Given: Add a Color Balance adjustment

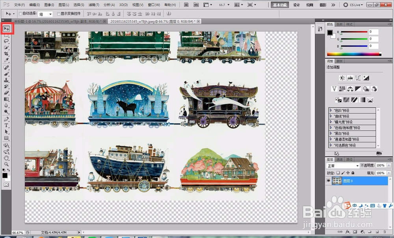Looking at the screenshot, I should [350, 89].
